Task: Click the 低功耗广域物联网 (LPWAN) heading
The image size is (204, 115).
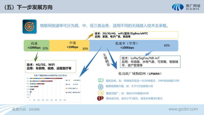Action: 140,74
